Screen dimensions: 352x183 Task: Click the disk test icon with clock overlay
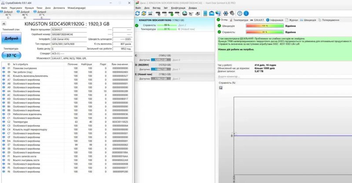click(165, 14)
